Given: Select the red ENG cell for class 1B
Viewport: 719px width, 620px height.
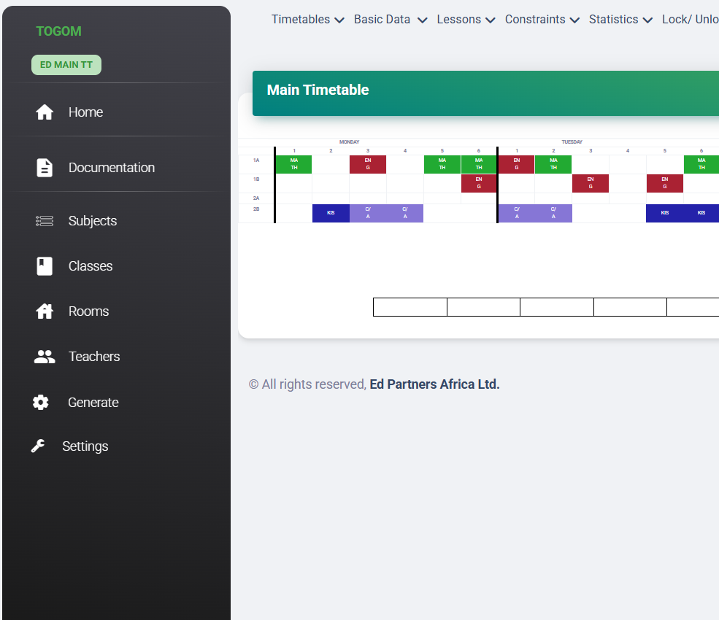Looking at the screenshot, I should pyautogui.click(x=478, y=183).
